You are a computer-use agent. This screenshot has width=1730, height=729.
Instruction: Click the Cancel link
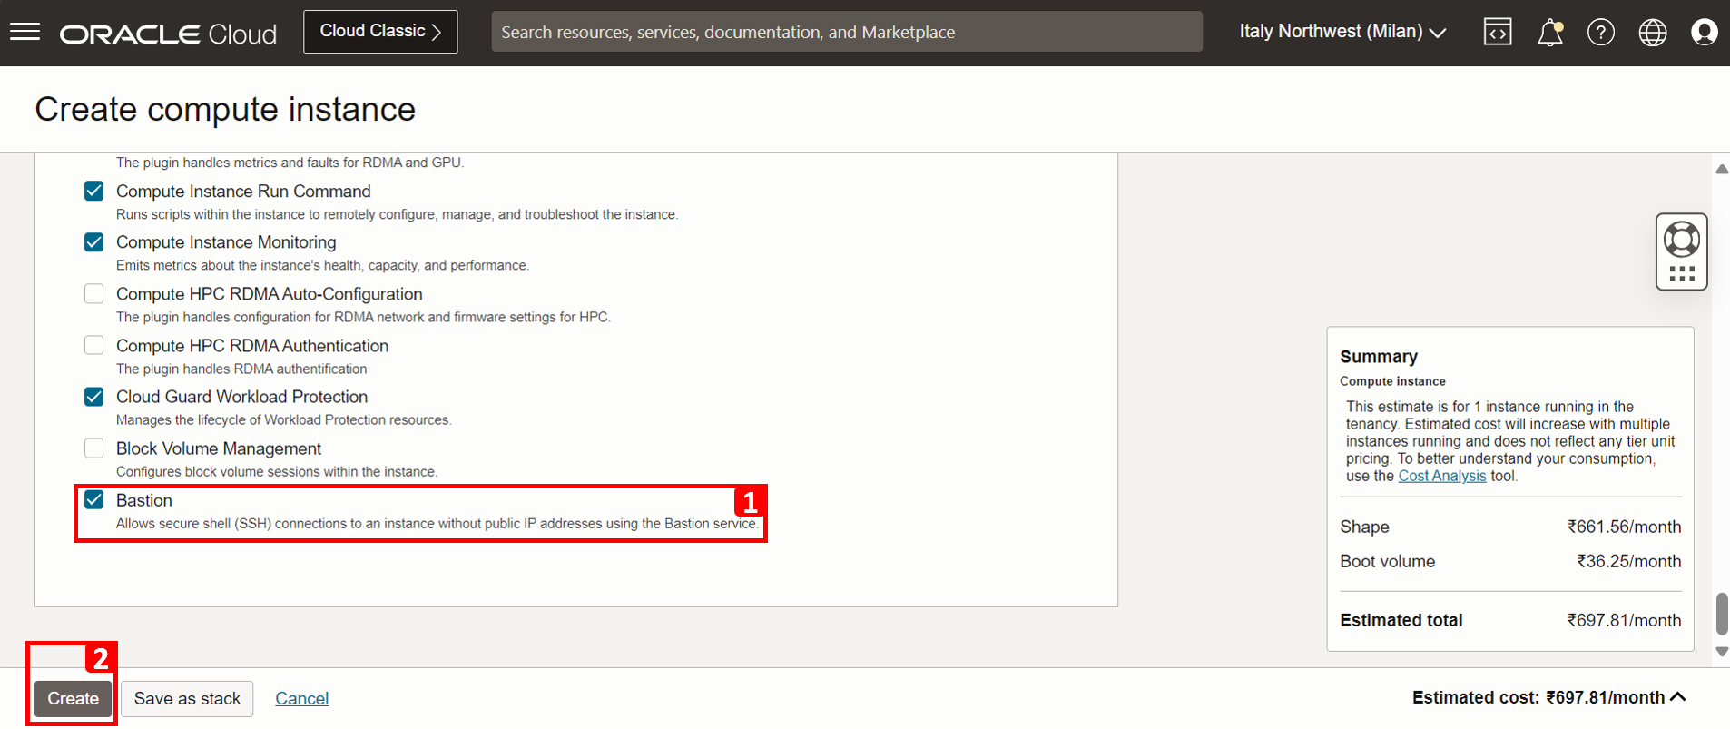pyautogui.click(x=302, y=698)
